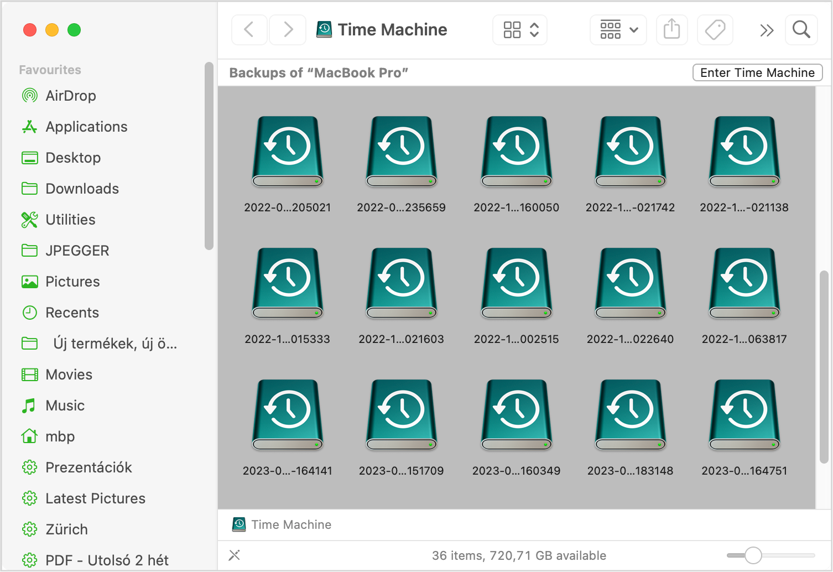Click Time Machine in the path bar
This screenshot has height=572, width=833.
pos(291,524)
